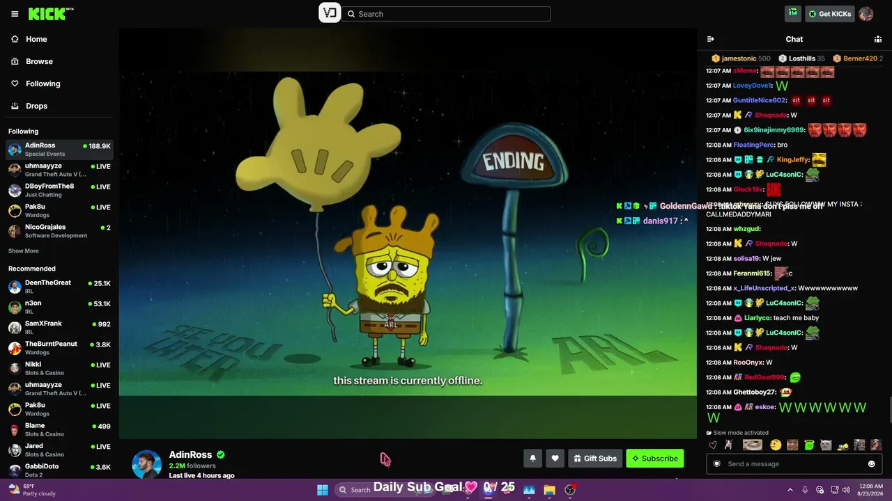892x501 pixels.
Task: Toggle notifications with the bell button
Action: (x=533, y=458)
